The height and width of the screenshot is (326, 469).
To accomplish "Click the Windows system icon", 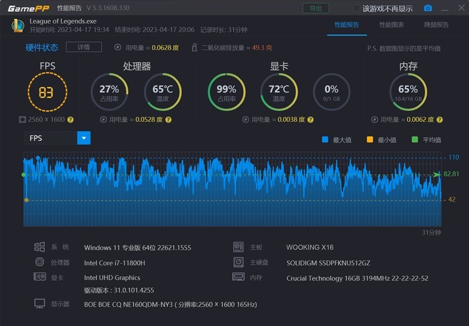I will click(x=39, y=247).
